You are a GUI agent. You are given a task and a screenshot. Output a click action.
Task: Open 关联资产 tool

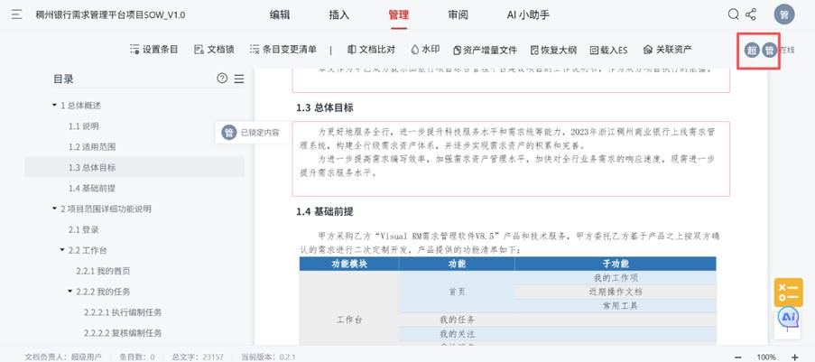point(667,50)
